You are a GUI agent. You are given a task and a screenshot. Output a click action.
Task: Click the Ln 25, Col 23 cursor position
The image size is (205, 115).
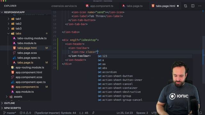tap(125, 113)
